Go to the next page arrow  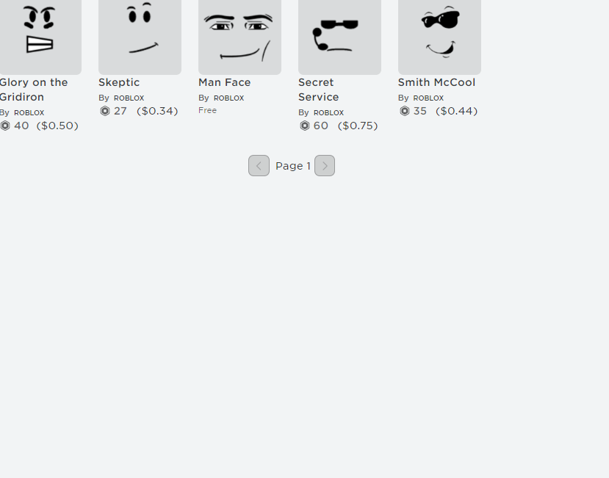coord(325,166)
